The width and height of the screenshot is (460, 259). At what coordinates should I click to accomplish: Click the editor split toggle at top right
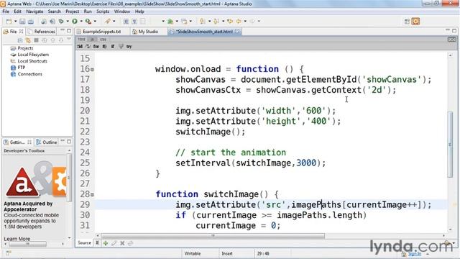pyautogui.click(x=451, y=40)
